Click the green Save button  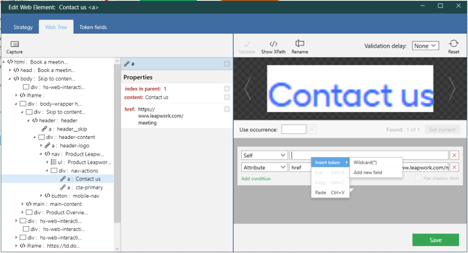[x=435, y=240]
